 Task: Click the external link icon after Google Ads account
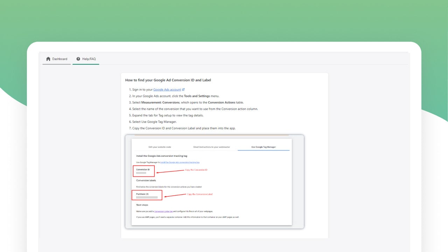[x=183, y=90]
